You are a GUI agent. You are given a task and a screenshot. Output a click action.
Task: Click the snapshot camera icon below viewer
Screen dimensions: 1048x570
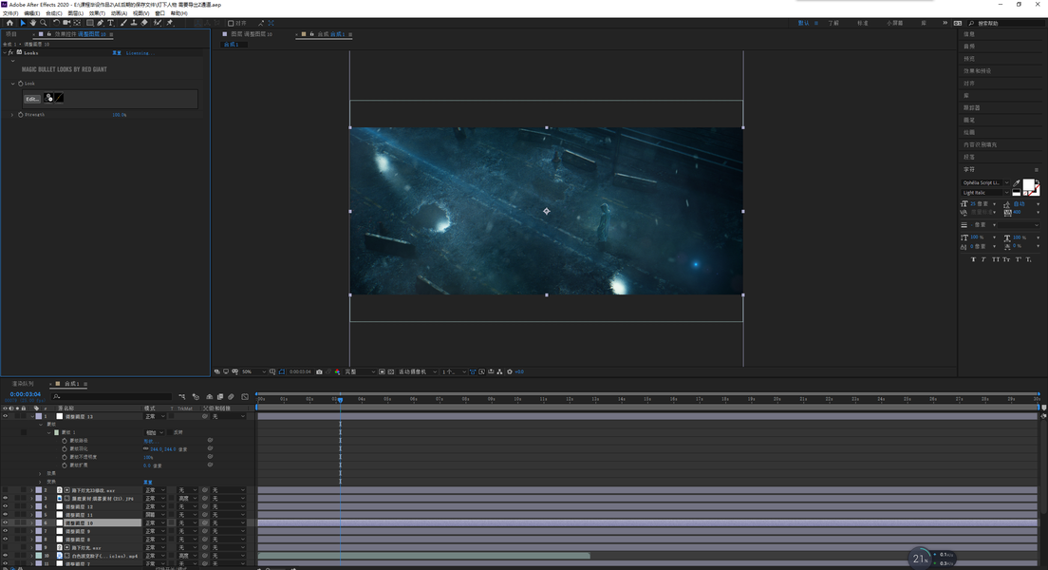coord(319,372)
